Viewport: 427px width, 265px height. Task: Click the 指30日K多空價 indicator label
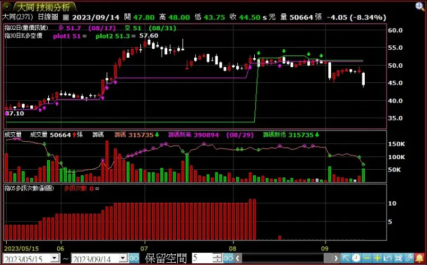point(24,36)
